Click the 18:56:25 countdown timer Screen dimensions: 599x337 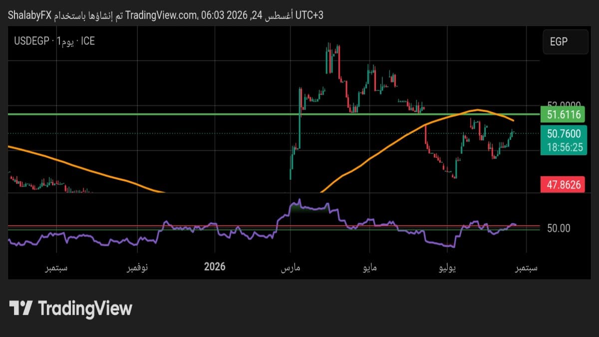tap(563, 147)
